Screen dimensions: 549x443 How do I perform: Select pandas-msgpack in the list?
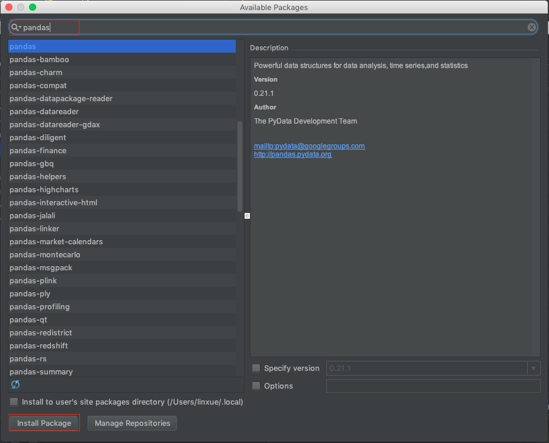(x=122, y=267)
